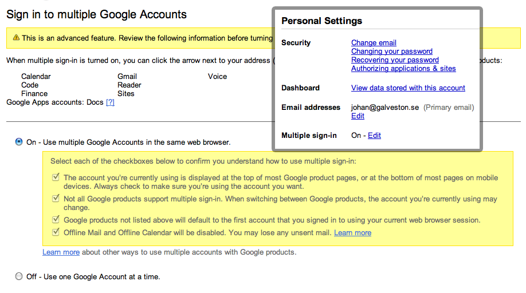The height and width of the screenshot is (293, 526).
Task: Click View data stored with this account
Action: pos(409,88)
